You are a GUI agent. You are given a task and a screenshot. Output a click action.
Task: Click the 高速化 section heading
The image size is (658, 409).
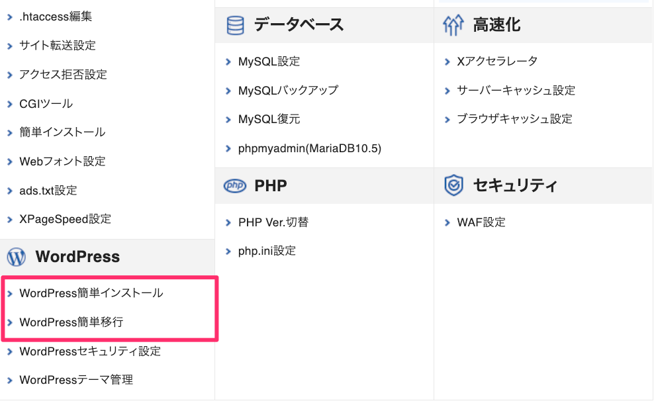tap(497, 25)
